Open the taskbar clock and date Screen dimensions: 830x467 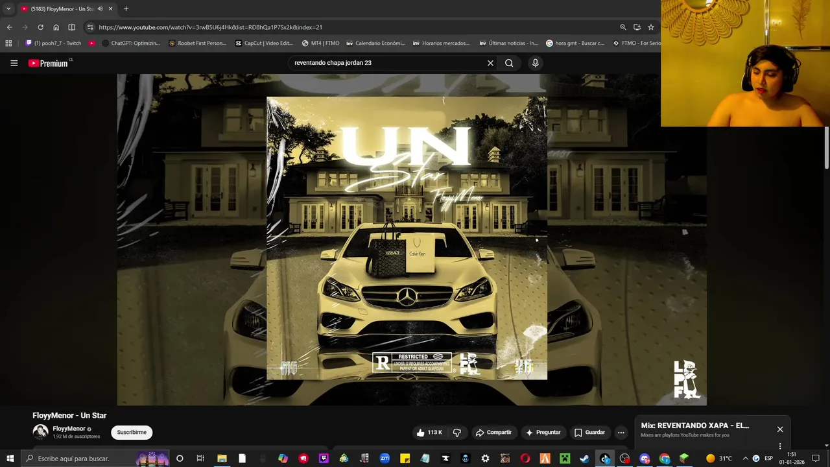792,459
